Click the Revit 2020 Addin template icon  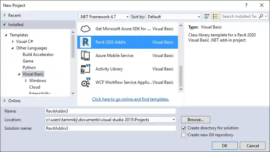[x=85, y=42]
